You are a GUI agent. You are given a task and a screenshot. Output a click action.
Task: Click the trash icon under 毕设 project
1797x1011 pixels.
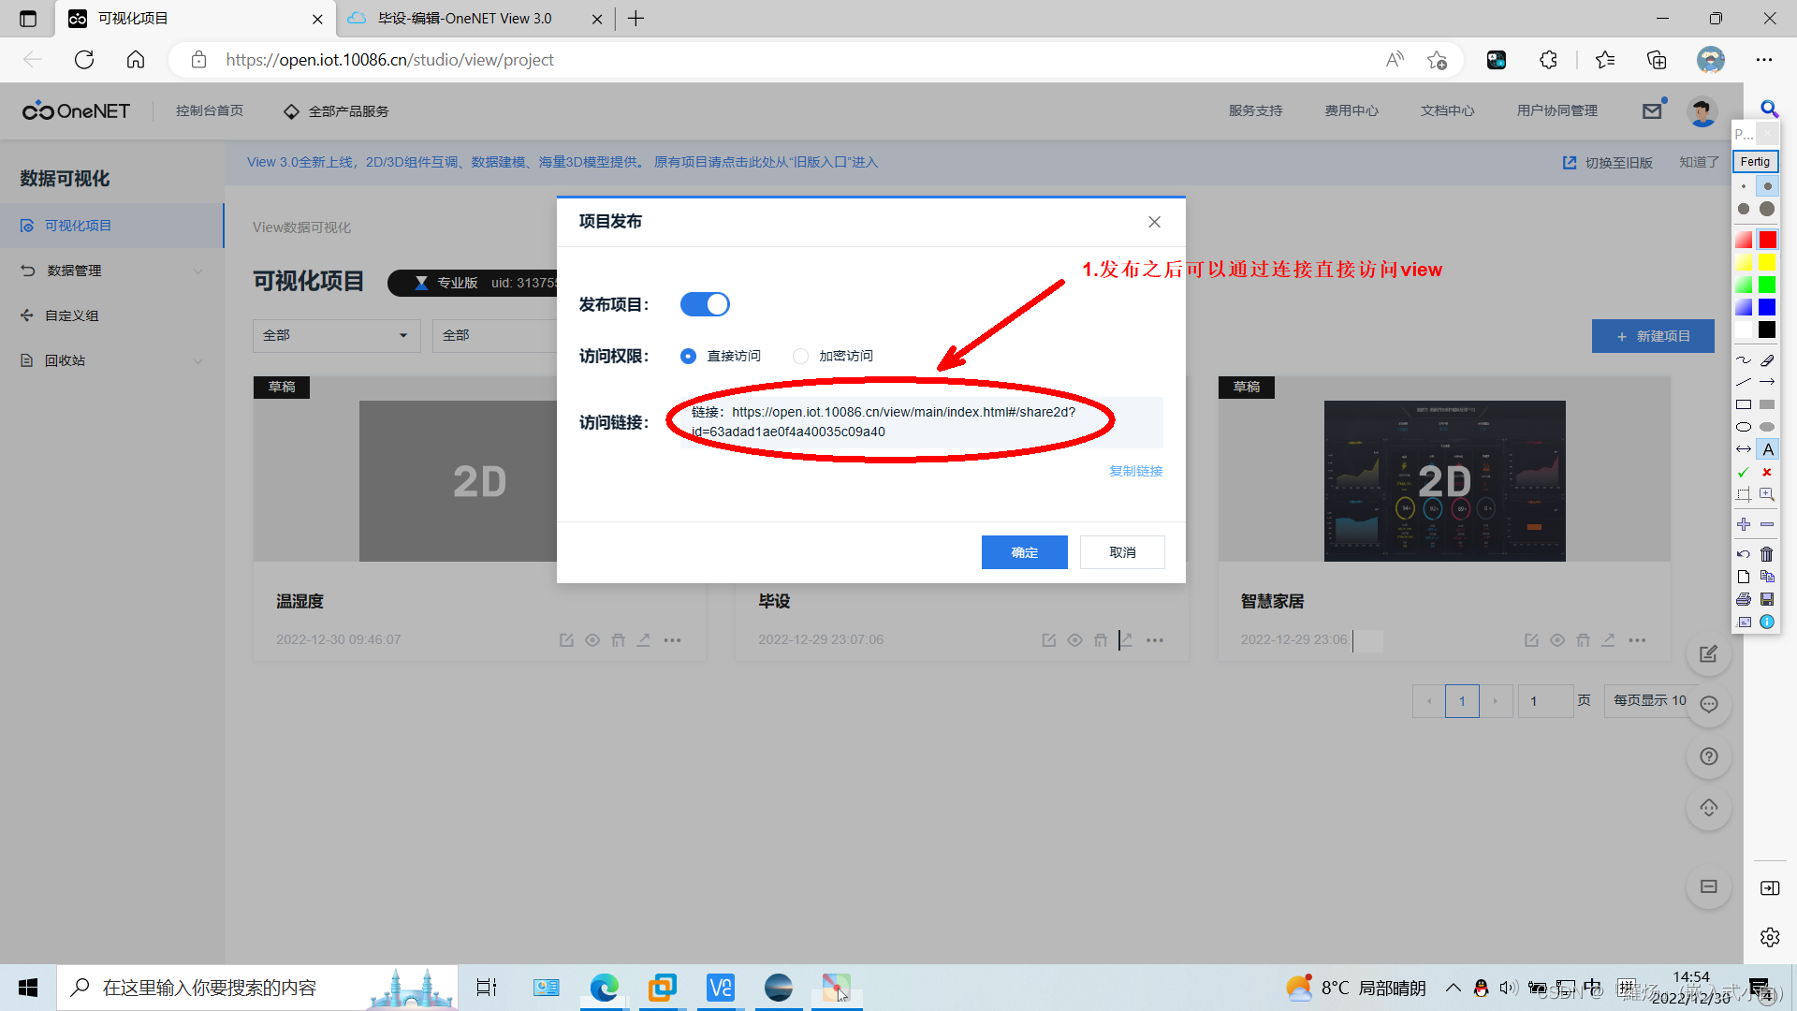click(x=1101, y=640)
